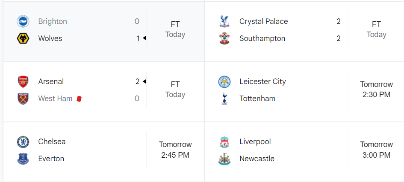Viewport: 404px width, 182px height.
Task: Click the Newcastle club crest
Action: coord(224,159)
